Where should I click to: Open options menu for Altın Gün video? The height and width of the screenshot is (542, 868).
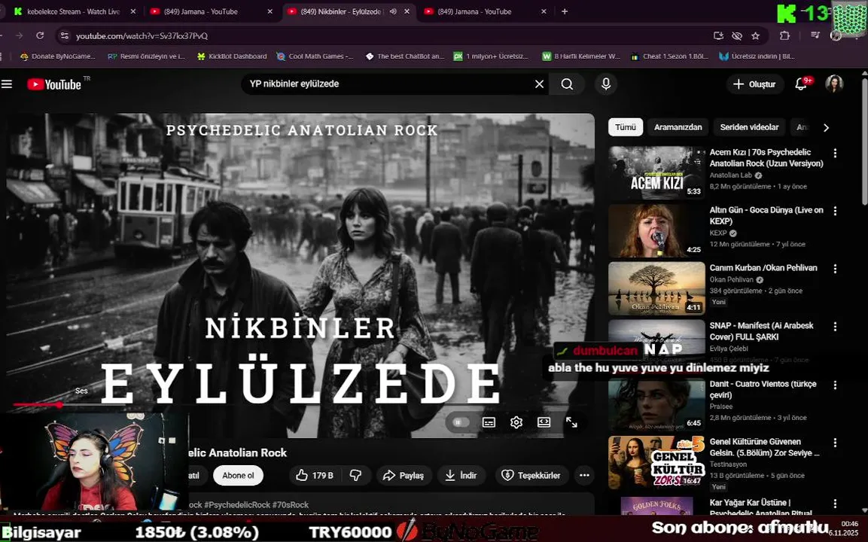tap(835, 211)
